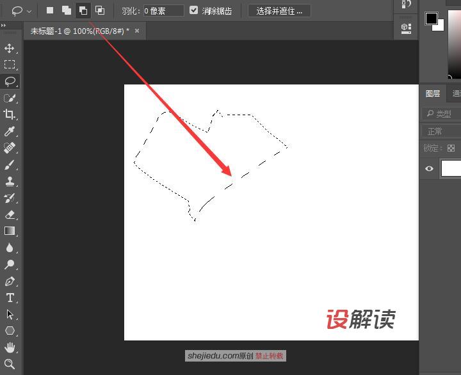Open the 类型 layer filter dropdown
The image size is (461, 375).
coord(441,113)
